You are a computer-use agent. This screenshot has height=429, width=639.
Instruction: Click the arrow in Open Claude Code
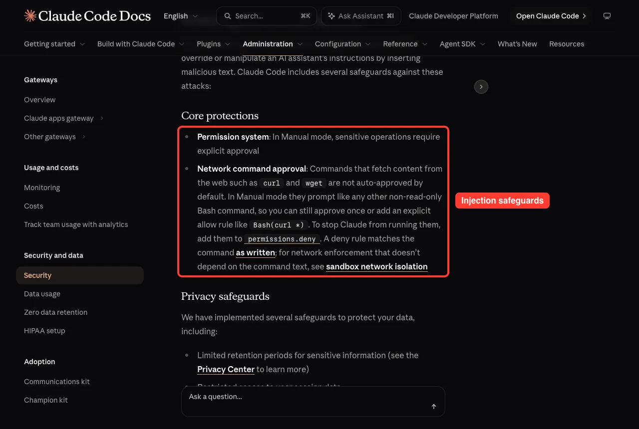point(584,16)
